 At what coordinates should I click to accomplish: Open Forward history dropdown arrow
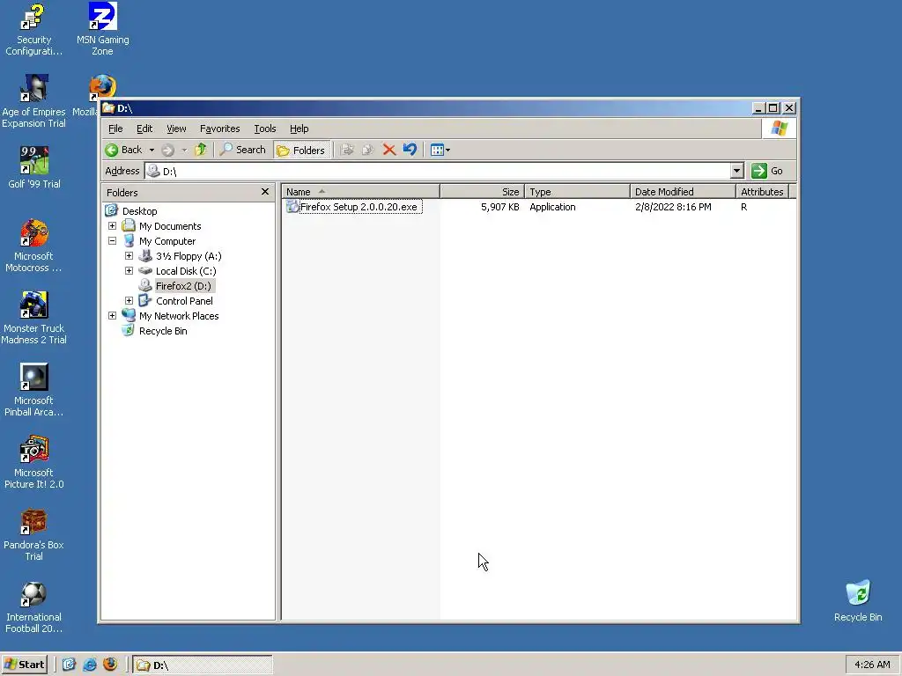(184, 150)
